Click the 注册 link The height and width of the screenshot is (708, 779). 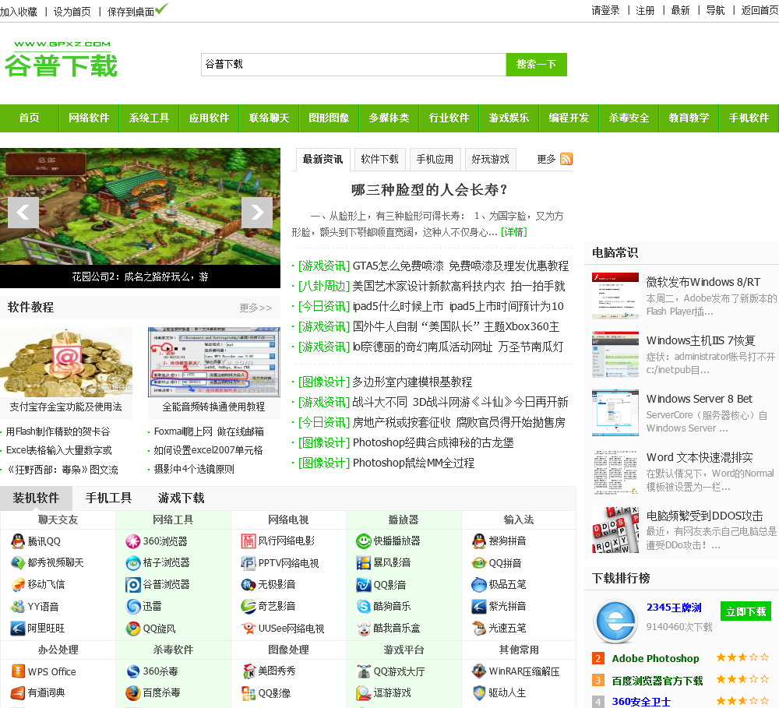tap(645, 10)
